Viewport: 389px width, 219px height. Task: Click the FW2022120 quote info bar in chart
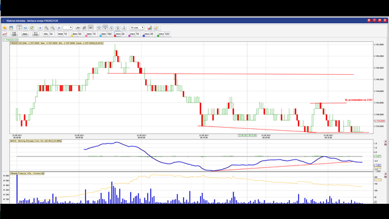(57, 43)
